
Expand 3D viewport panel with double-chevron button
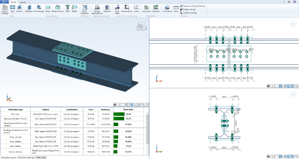pyautogui.click(x=147, y=105)
